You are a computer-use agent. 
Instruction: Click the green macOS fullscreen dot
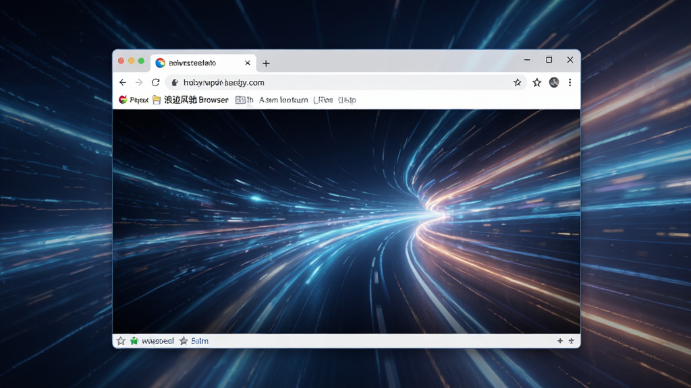point(141,61)
